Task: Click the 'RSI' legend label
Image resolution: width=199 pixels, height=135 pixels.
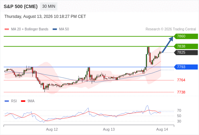Action: pos(14,101)
